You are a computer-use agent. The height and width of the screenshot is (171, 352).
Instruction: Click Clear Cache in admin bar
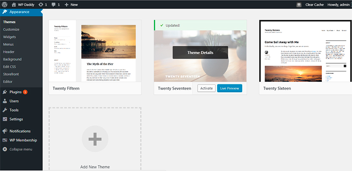[315, 5]
